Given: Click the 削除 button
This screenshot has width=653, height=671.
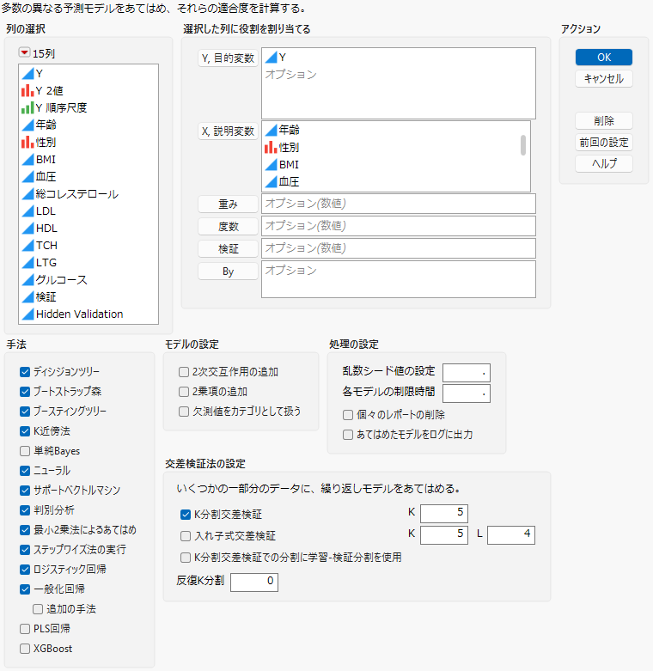Looking at the screenshot, I should pyautogui.click(x=604, y=120).
